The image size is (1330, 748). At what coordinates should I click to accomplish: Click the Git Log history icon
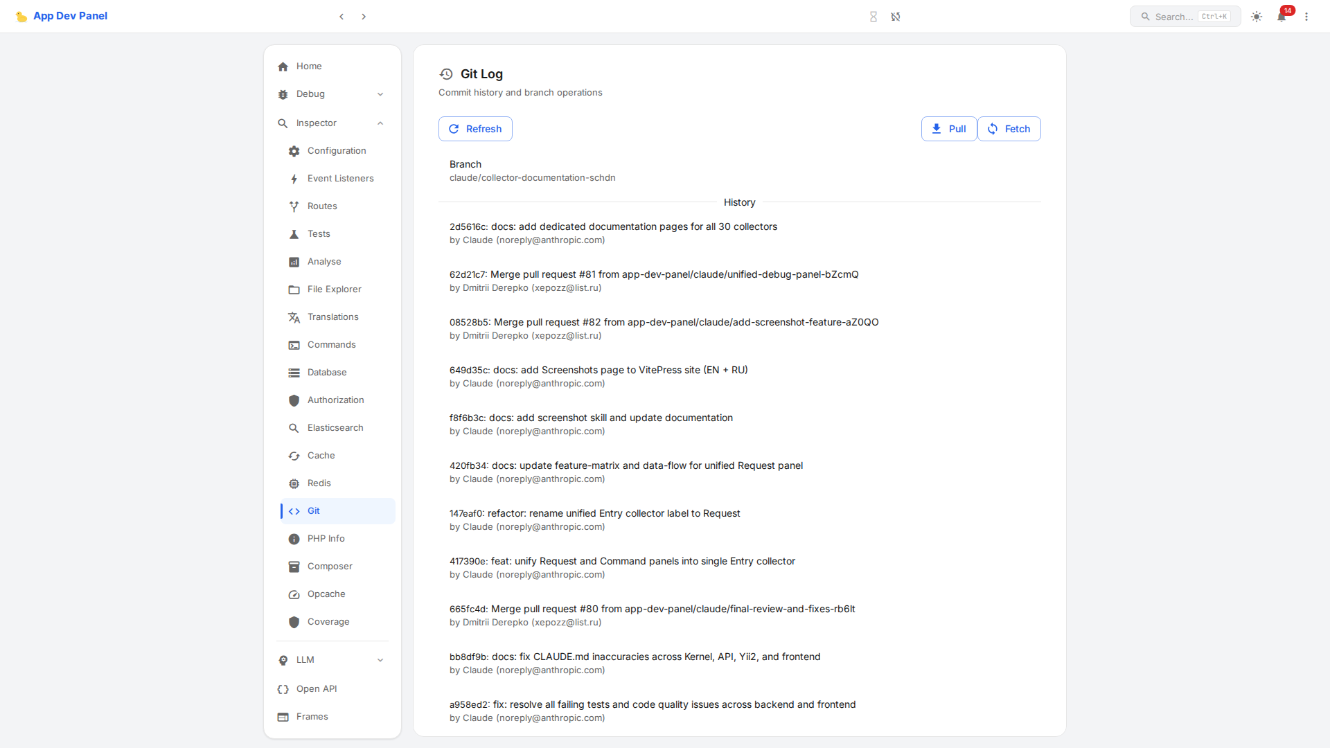click(446, 74)
